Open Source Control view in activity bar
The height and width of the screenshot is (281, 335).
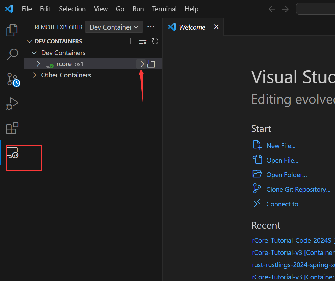13,79
